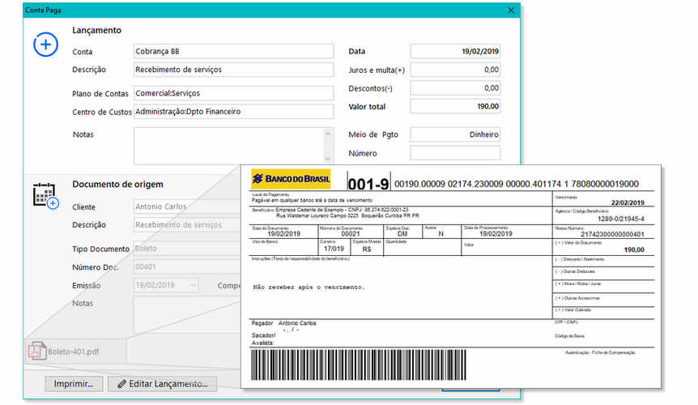Image resolution: width=698 pixels, height=405 pixels.
Task: Click the empty Número field
Action: (455, 153)
